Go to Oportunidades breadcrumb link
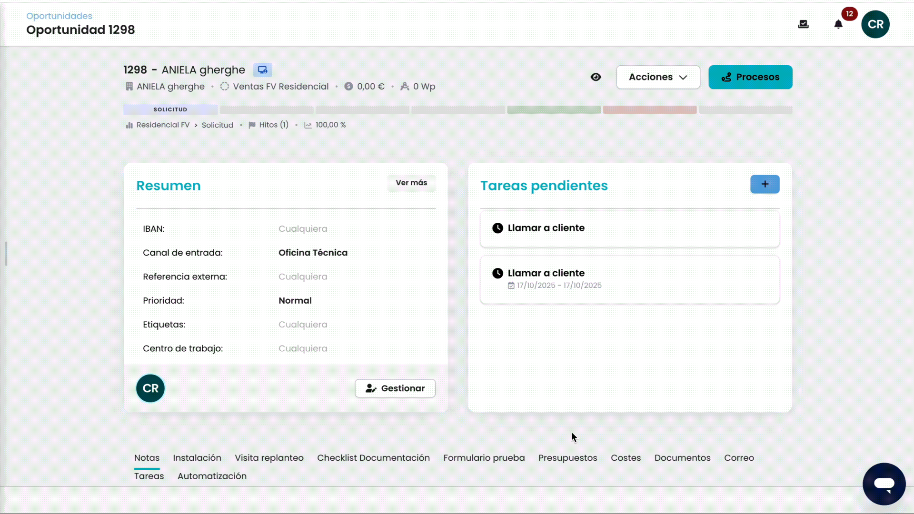 pos(59,16)
